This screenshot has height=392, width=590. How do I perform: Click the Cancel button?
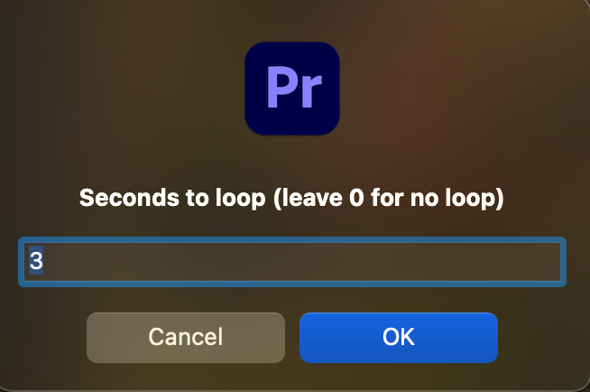(185, 337)
